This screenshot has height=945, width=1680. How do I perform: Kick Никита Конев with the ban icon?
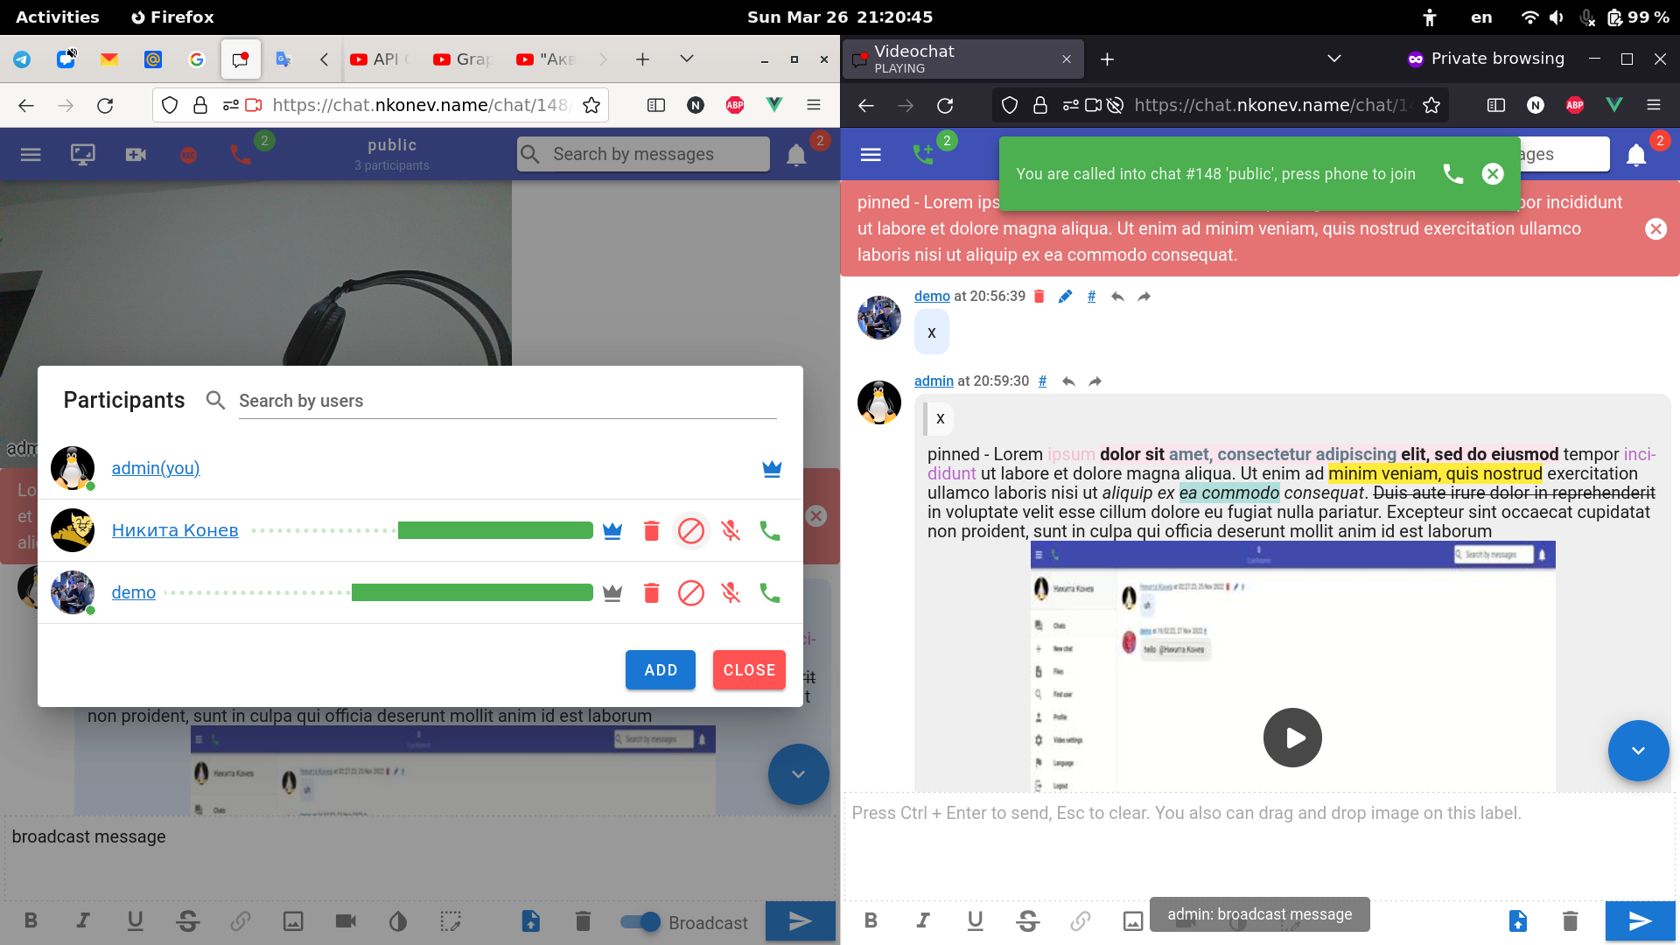tap(690, 531)
